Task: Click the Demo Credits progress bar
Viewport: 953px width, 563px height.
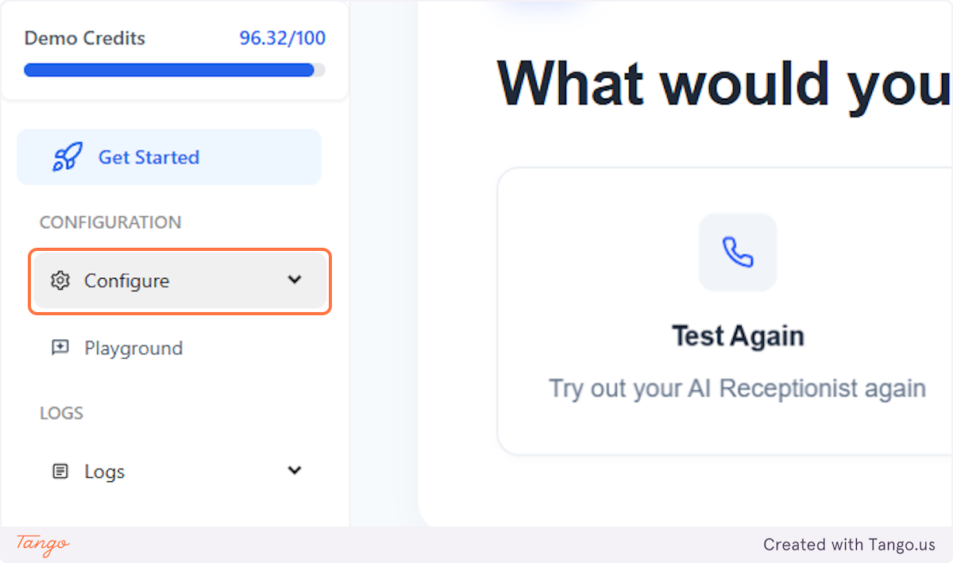Action: point(172,70)
